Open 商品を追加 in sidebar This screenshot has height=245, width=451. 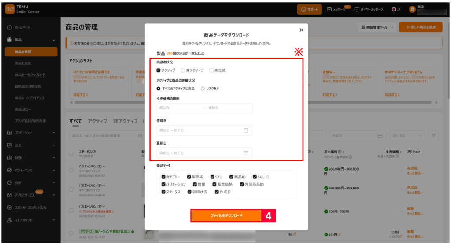pyautogui.click(x=23, y=63)
